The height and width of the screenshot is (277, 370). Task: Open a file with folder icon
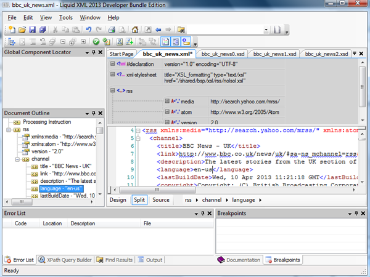pos(22,30)
